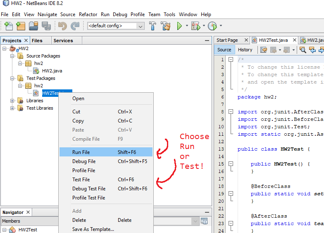The height and width of the screenshot is (233, 324).
Task: Minimize the Navigator panel group
Action: [x=207, y=212]
